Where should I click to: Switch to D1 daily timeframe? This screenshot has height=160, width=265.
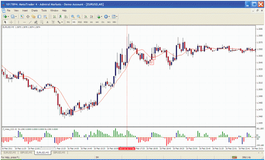[x=103, y=22]
